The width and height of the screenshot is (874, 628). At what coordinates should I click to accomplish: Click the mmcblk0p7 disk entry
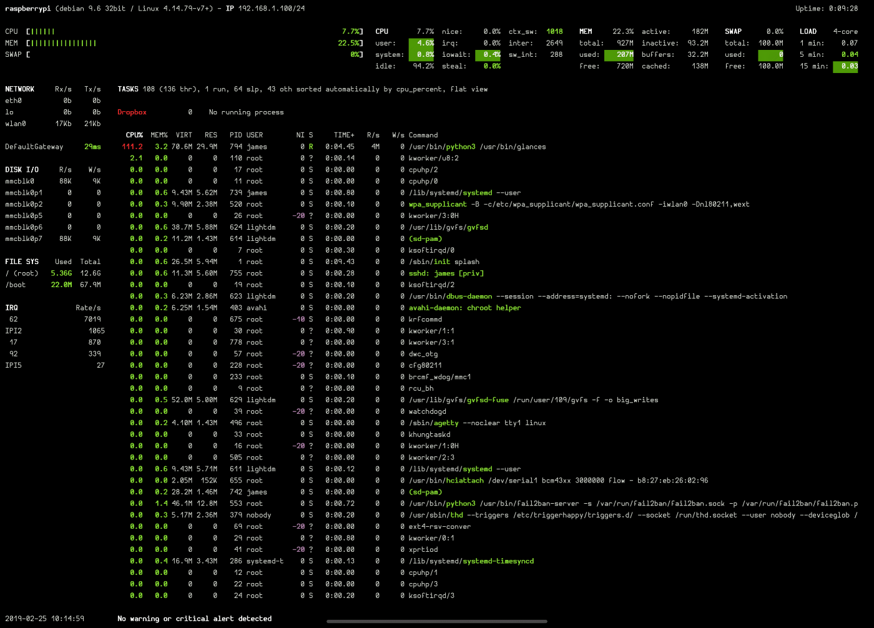click(24, 238)
